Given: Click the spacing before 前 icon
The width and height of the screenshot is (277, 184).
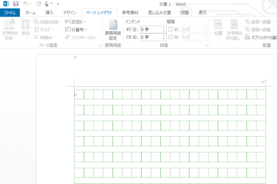Looking at the screenshot, I should [x=170, y=29].
